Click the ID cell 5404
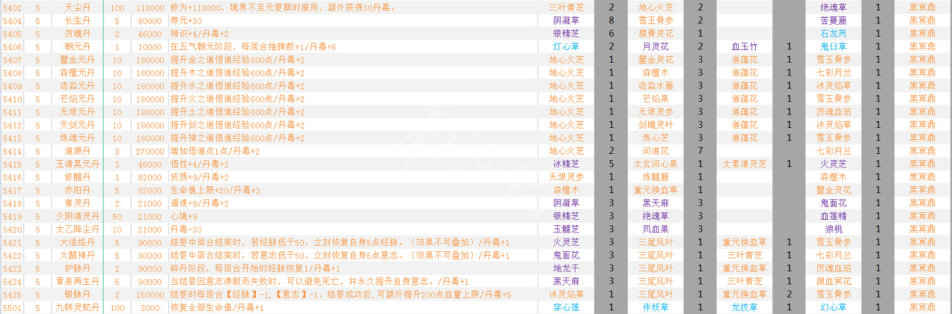The width and height of the screenshot is (952, 314). click(13, 21)
